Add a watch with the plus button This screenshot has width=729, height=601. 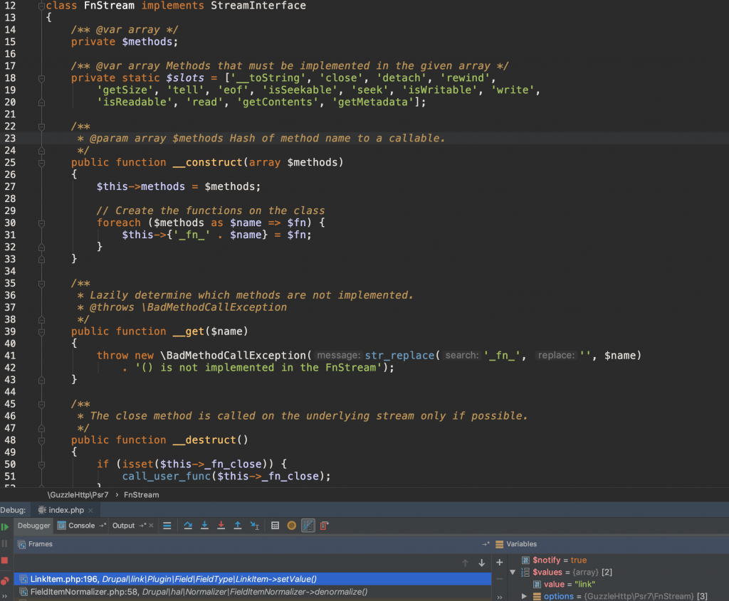(x=499, y=560)
